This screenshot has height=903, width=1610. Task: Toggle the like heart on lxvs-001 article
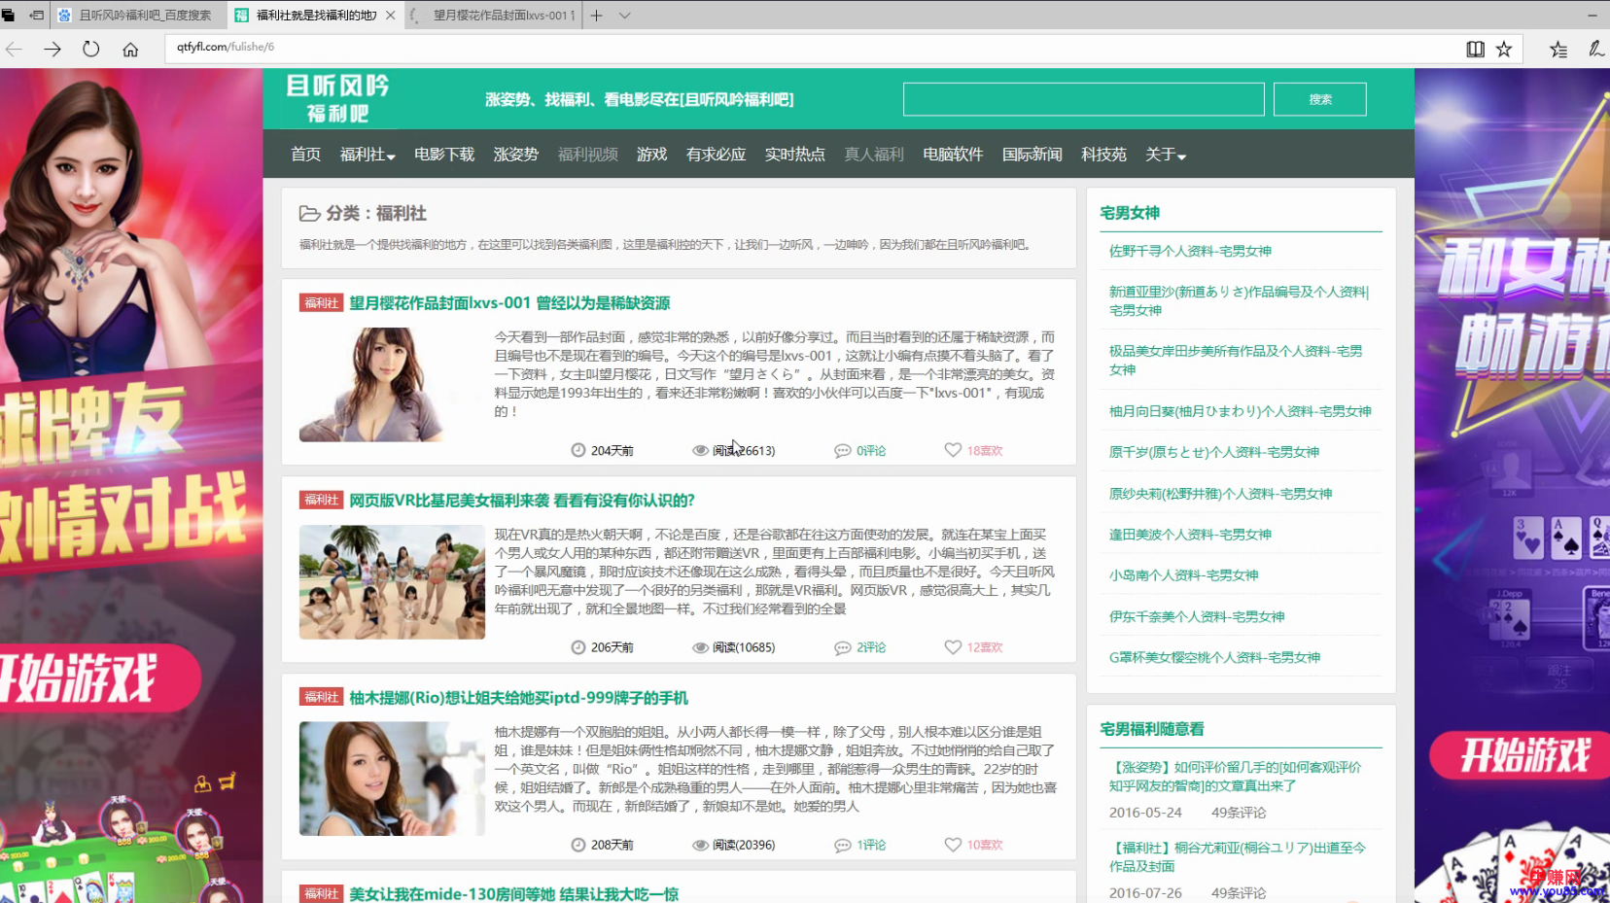(x=952, y=450)
